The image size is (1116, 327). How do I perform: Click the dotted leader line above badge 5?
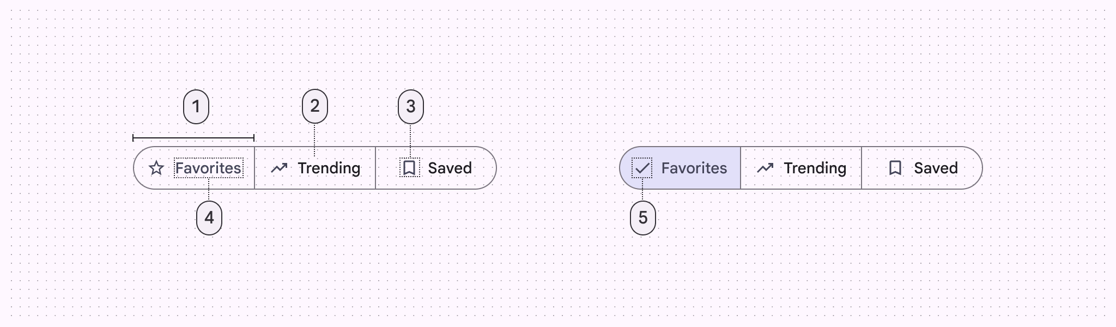pyautogui.click(x=642, y=191)
